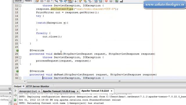Image resolution: width=186 pixels, height=105 pixels.
Task: Click the Next Bookmark icon
Action: (x=85, y=1)
